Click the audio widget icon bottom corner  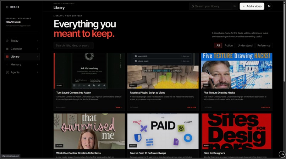point(282,154)
